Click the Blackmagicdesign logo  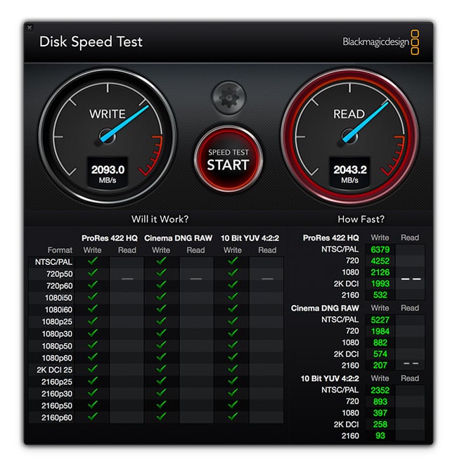pyautogui.click(x=380, y=42)
